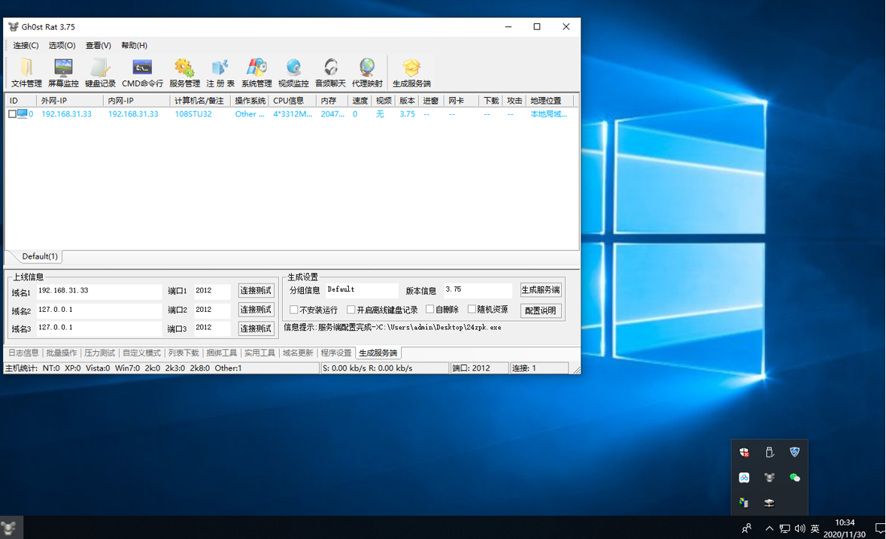Image resolution: width=886 pixels, height=539 pixels.
Task: Open the blue shield antivirus tray icon
Action: point(794,452)
